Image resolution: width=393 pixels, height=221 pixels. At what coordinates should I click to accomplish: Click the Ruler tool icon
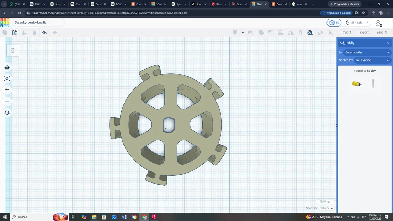point(310,32)
